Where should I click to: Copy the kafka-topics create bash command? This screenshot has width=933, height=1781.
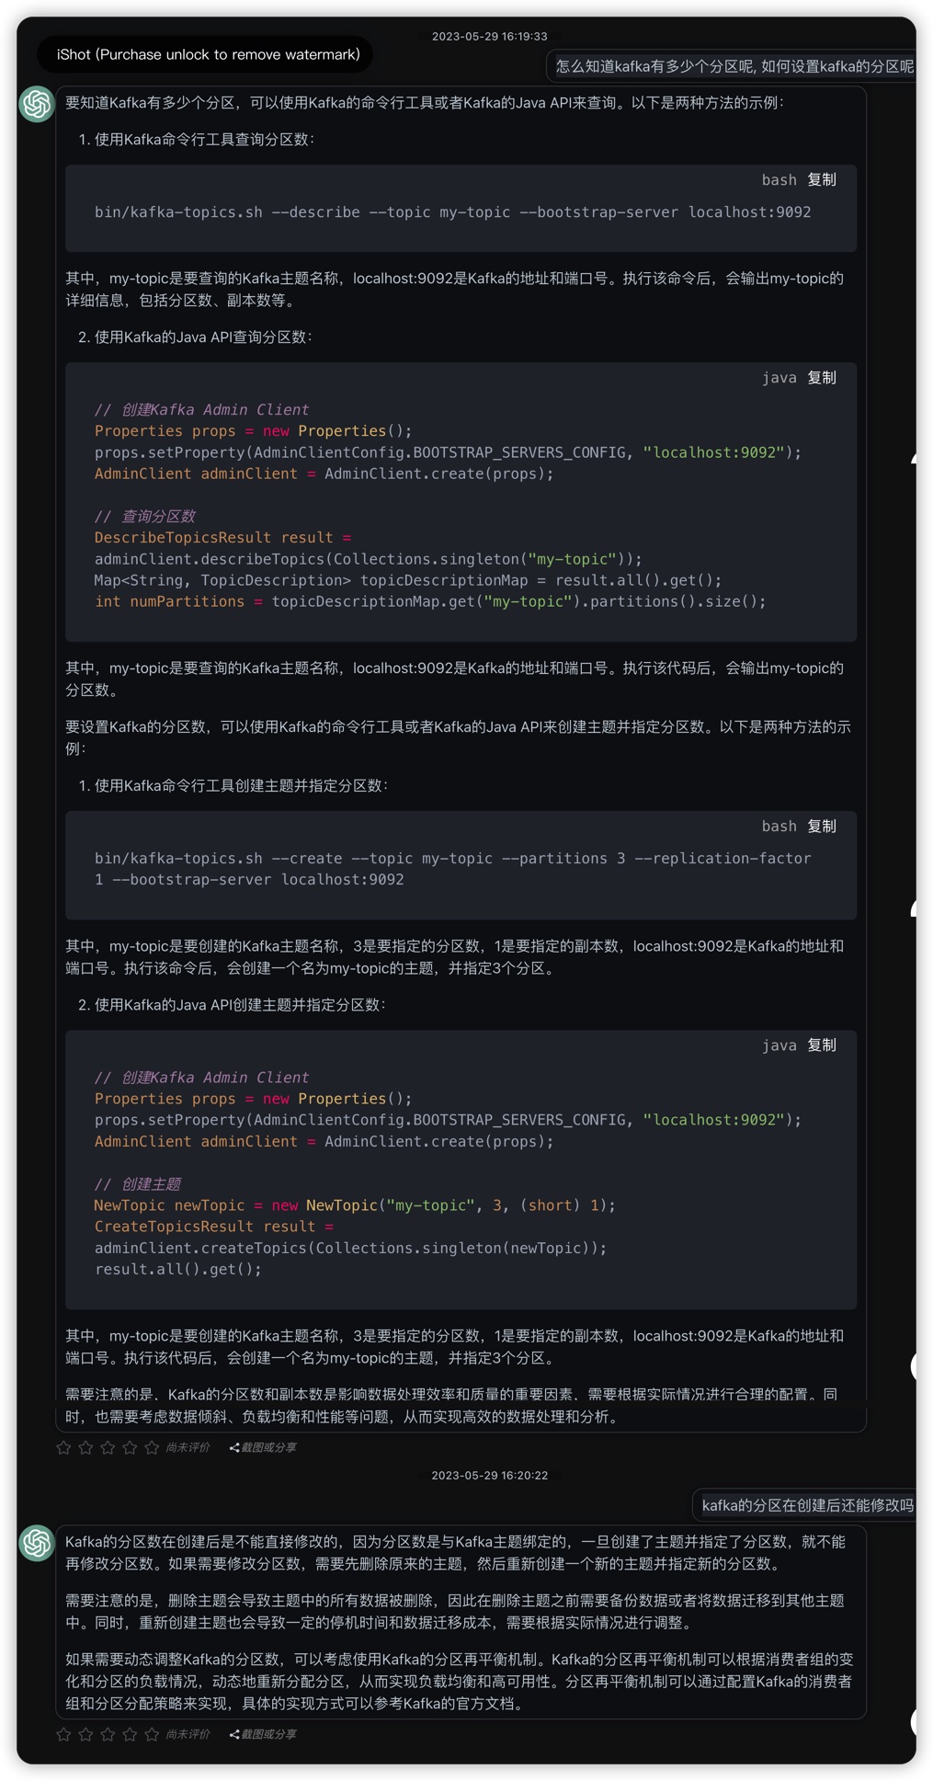[x=821, y=827]
